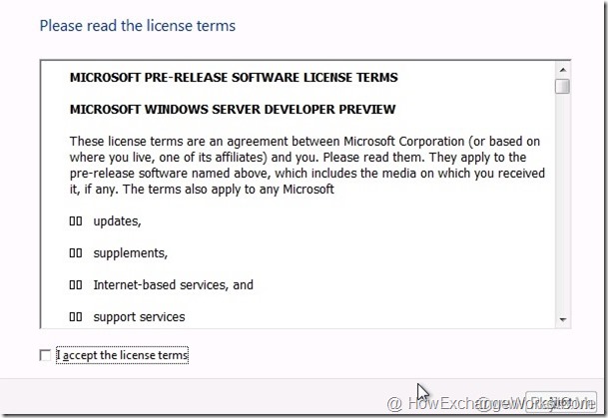The image size is (608, 418).
Task: Click the bullet marker before "supplements,"
Action: (76, 252)
